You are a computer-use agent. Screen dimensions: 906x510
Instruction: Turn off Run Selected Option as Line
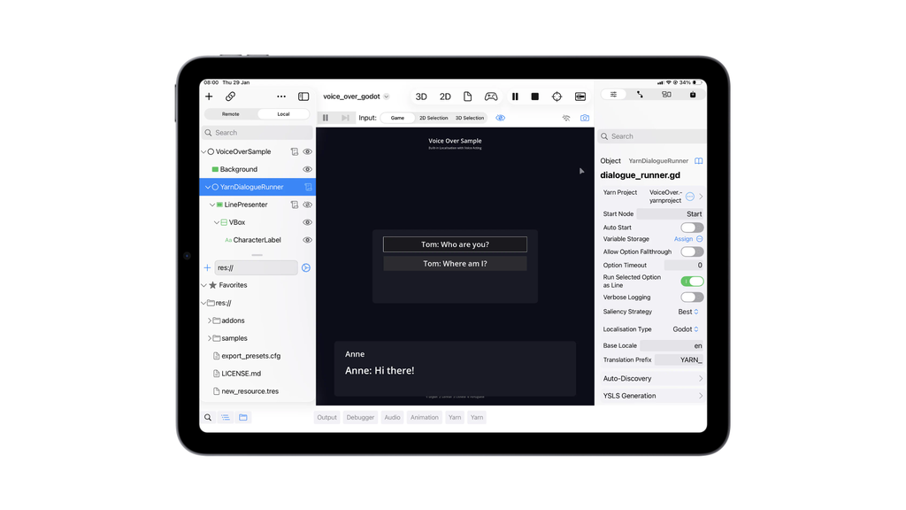(x=691, y=282)
